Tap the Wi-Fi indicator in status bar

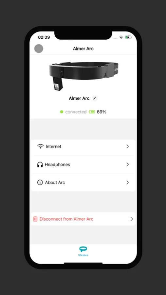coord(121,37)
